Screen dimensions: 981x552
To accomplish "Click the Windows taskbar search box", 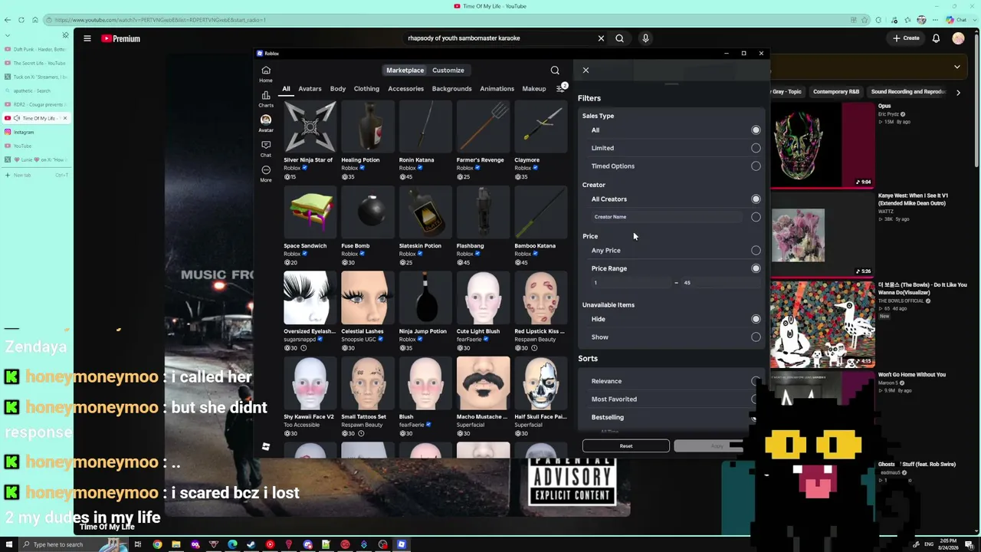I will coord(73,544).
